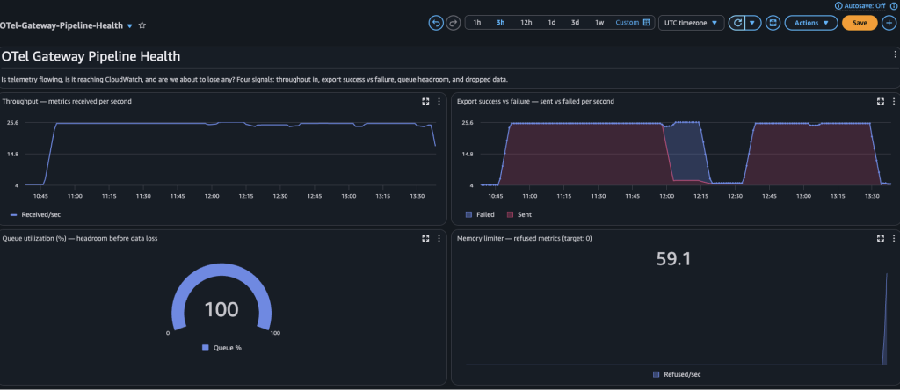Select the 1d time range

pyautogui.click(x=552, y=22)
